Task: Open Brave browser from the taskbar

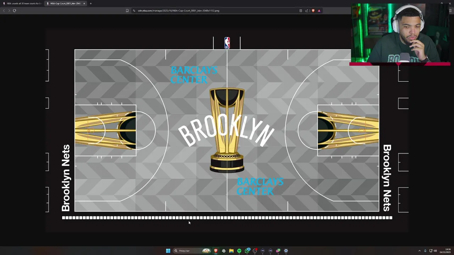Action: point(216,251)
